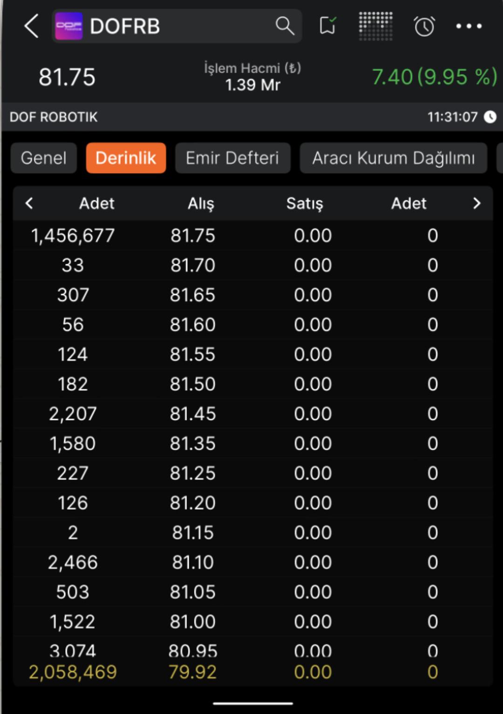Open the three-dot more options menu
The height and width of the screenshot is (714, 503).
[469, 26]
